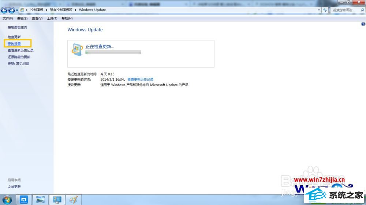This screenshot has height=205, width=366.
Task: Click the 正在检查更新... status text
Action: click(x=100, y=47)
